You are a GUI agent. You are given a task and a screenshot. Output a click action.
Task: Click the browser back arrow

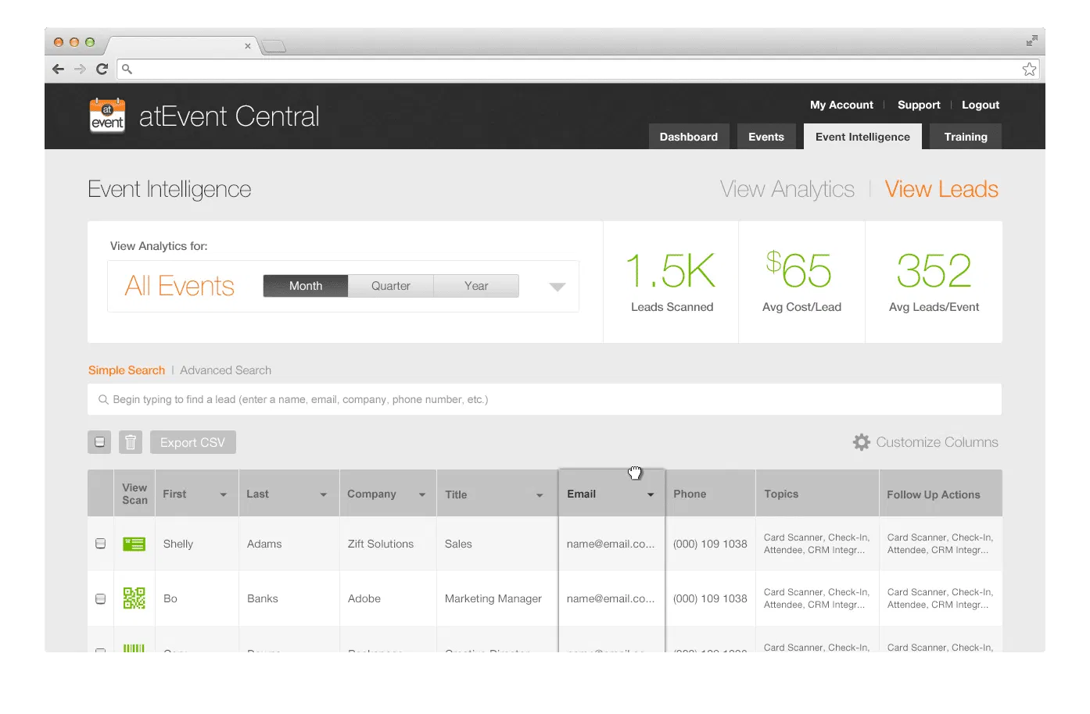59,69
